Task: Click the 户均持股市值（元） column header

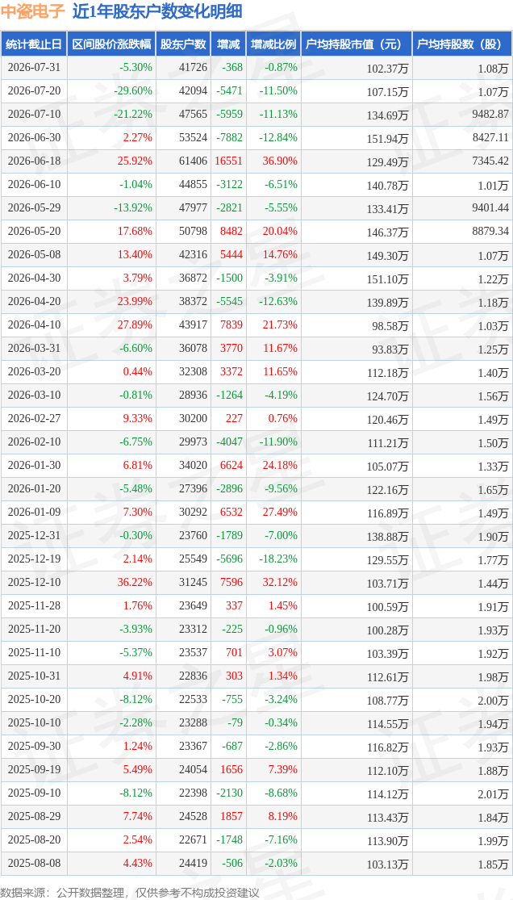Action: click(357, 44)
